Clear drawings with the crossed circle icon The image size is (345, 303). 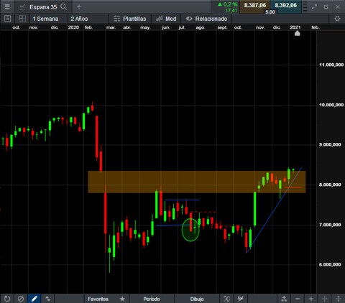(x=21, y=299)
